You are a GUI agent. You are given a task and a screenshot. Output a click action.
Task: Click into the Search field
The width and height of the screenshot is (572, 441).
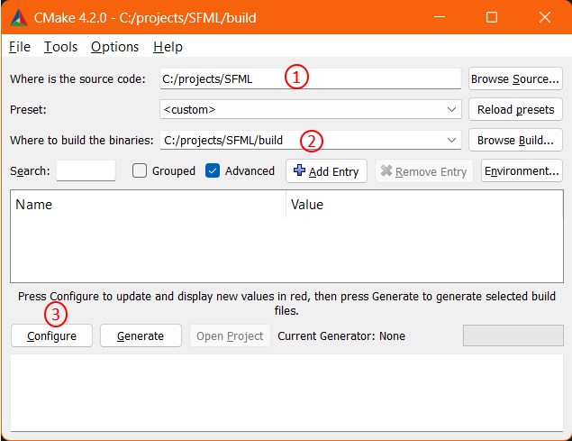[86, 170]
